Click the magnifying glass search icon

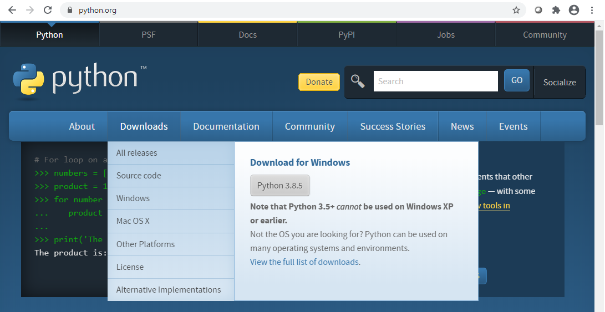pos(358,81)
